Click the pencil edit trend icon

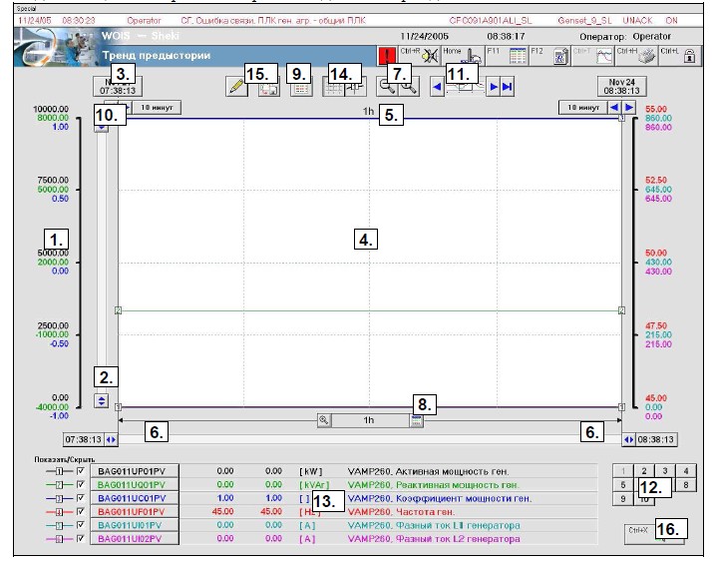pyautogui.click(x=236, y=87)
